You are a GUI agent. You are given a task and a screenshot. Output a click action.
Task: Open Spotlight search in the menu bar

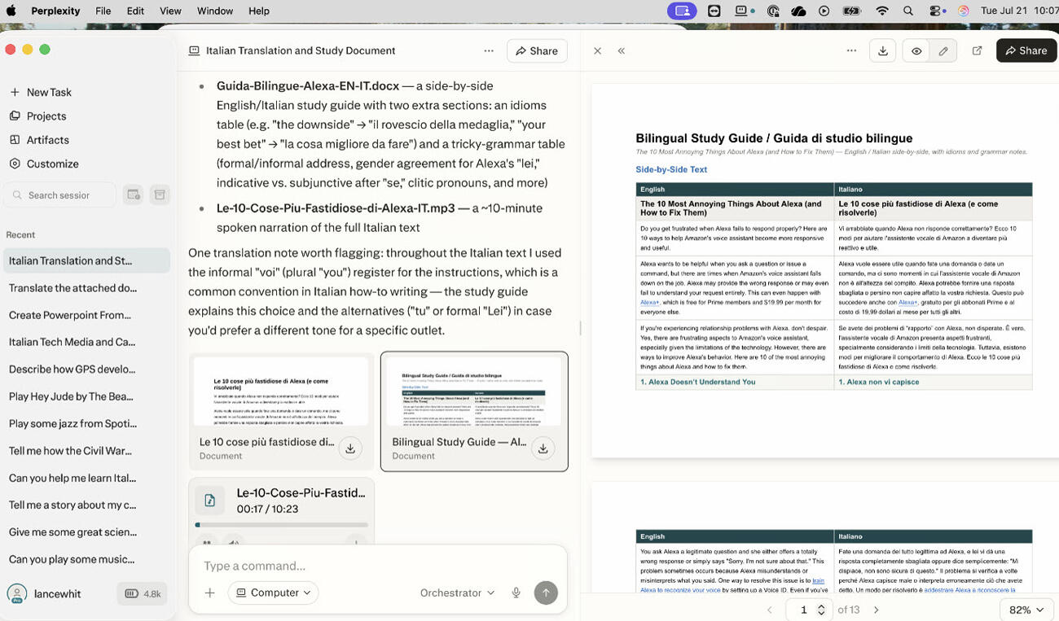908,11
